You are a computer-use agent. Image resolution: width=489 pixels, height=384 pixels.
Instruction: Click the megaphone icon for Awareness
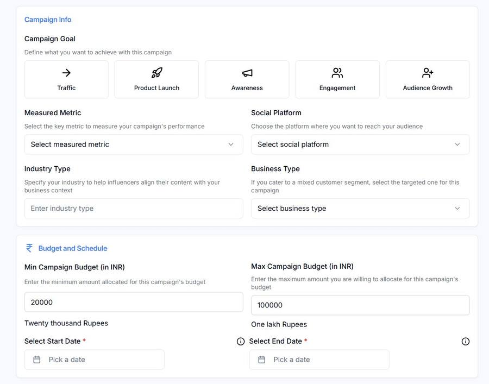click(x=247, y=73)
